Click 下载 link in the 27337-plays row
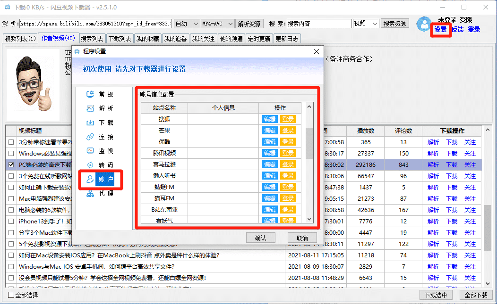Viewport: 497px width, 304px height. (452, 154)
